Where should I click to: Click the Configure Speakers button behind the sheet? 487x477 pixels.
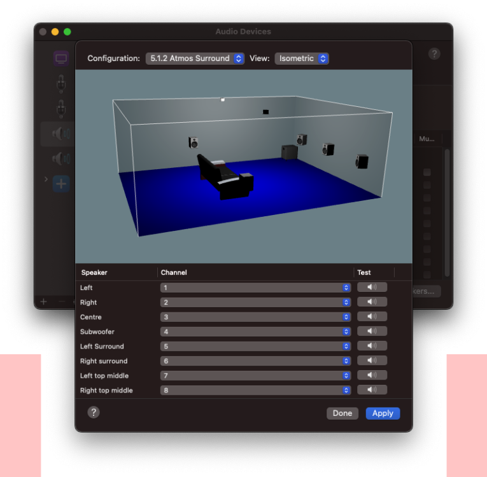[427, 291]
